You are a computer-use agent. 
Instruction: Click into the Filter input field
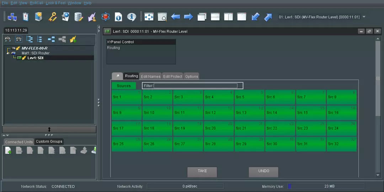click(196, 86)
